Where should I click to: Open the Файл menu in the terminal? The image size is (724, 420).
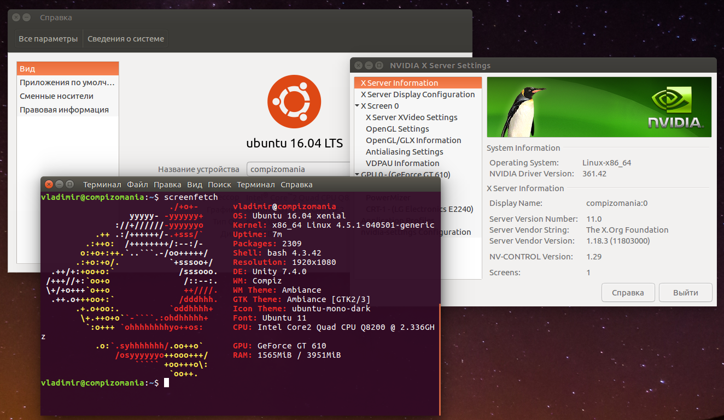137,185
